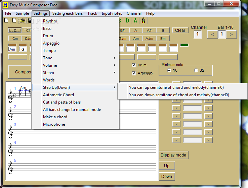Choose Rhythm from Settings menu
The width and height of the screenshot is (248, 188).
[x=76, y=21]
